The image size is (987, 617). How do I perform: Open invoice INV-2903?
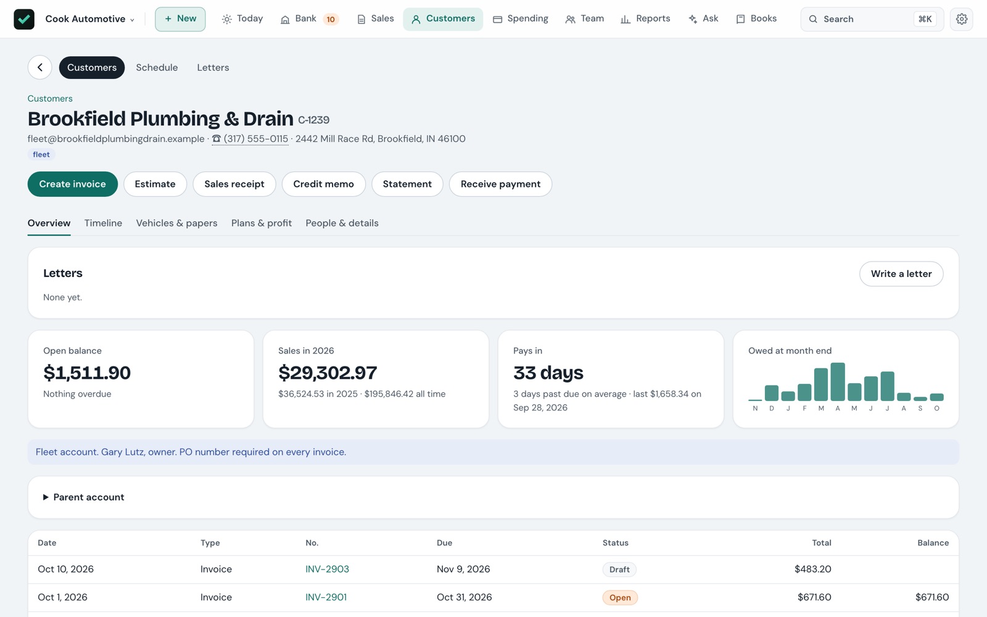pos(327,569)
